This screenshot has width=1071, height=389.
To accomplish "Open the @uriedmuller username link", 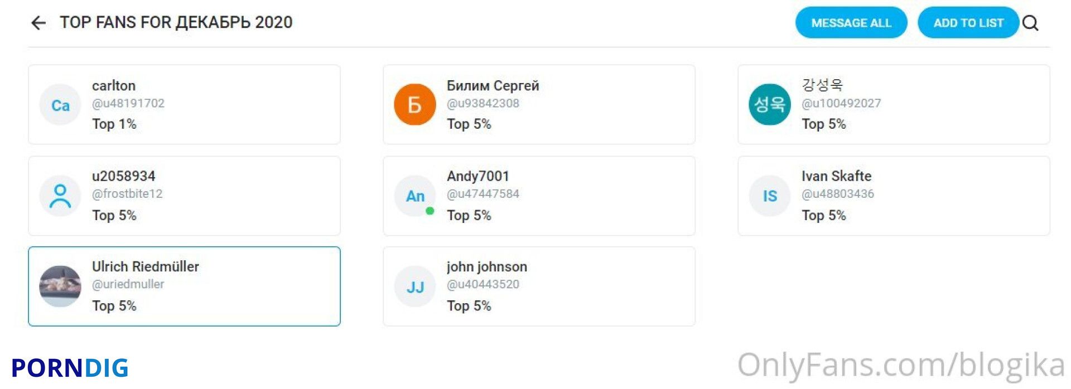I will (x=128, y=284).
